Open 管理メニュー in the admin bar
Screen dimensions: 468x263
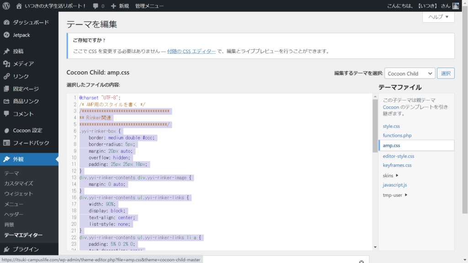tap(149, 6)
